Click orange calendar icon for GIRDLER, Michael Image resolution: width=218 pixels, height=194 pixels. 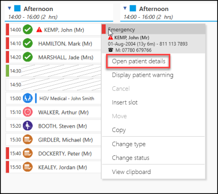pos(28,140)
